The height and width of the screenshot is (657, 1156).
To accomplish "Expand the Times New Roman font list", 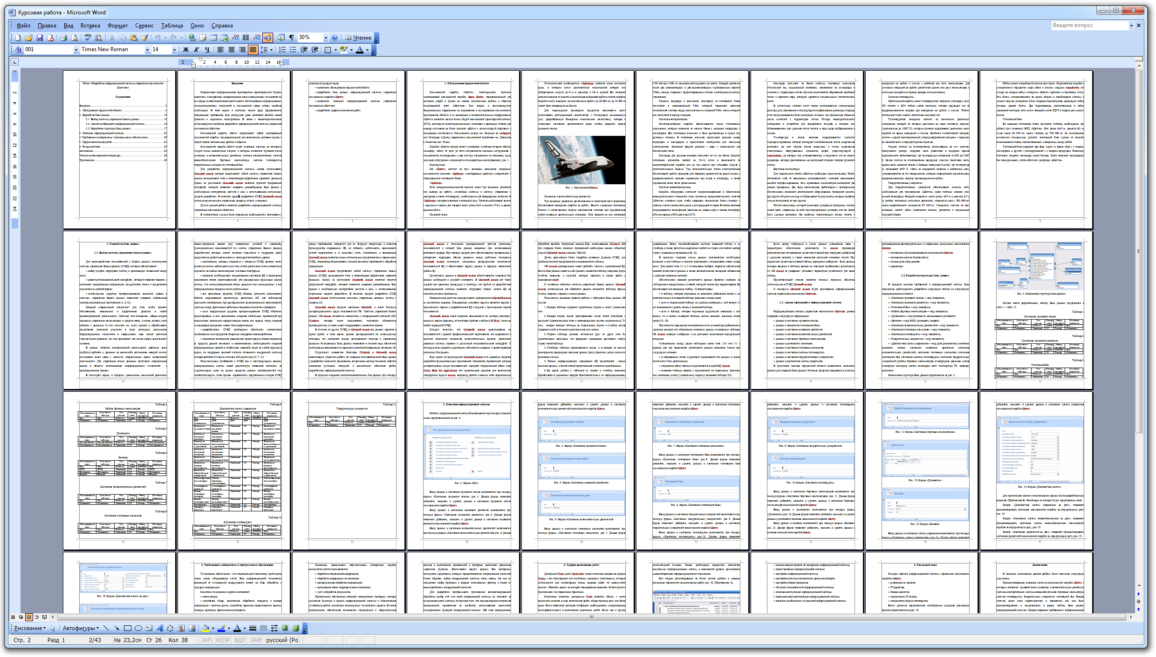I will click(147, 49).
